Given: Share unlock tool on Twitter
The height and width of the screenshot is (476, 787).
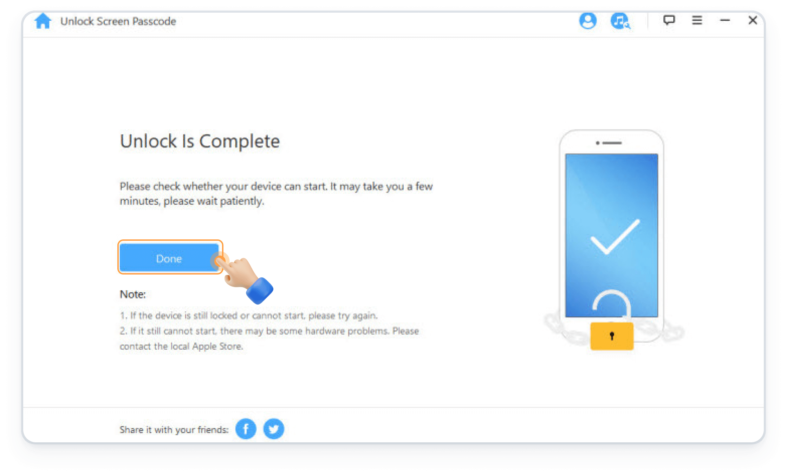Looking at the screenshot, I should point(273,428).
